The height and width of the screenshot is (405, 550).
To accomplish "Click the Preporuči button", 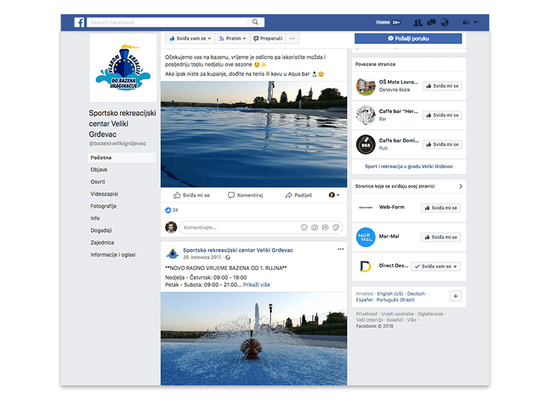I will 268,38.
